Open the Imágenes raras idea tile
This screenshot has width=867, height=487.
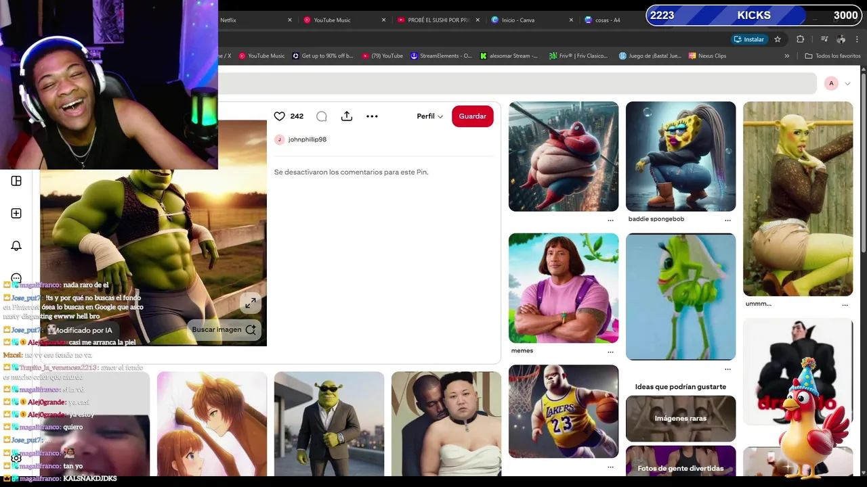point(681,419)
